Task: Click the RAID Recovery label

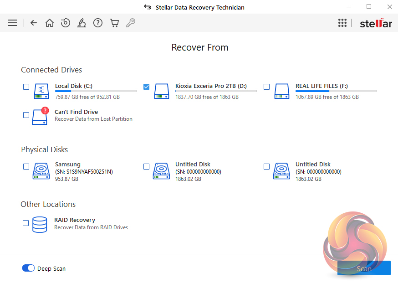Action: pos(75,220)
